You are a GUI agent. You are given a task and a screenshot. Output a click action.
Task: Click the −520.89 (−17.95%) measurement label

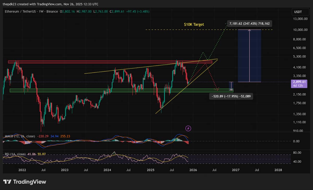point(231,96)
